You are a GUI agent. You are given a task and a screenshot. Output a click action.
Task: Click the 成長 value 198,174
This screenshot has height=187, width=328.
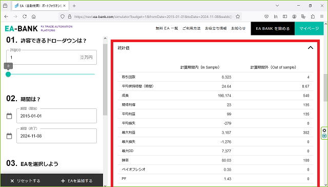[224, 96]
